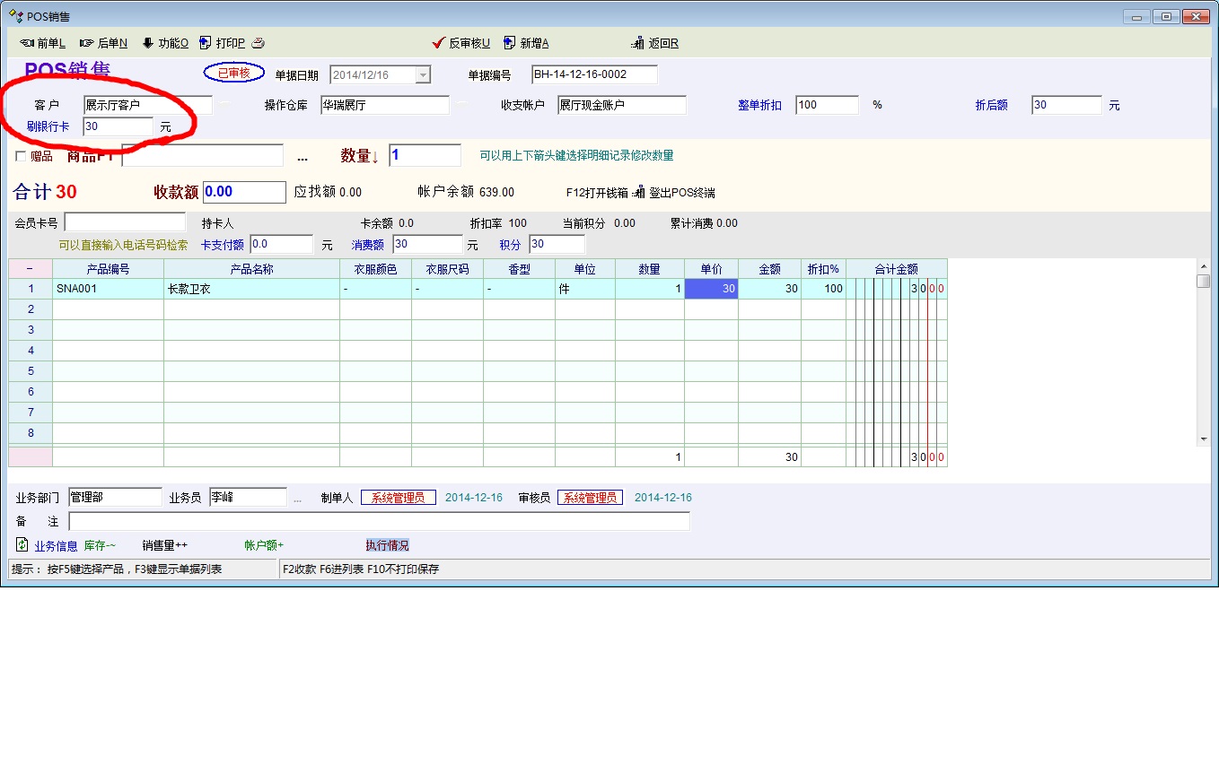Open the 功能O function menu

(x=165, y=43)
